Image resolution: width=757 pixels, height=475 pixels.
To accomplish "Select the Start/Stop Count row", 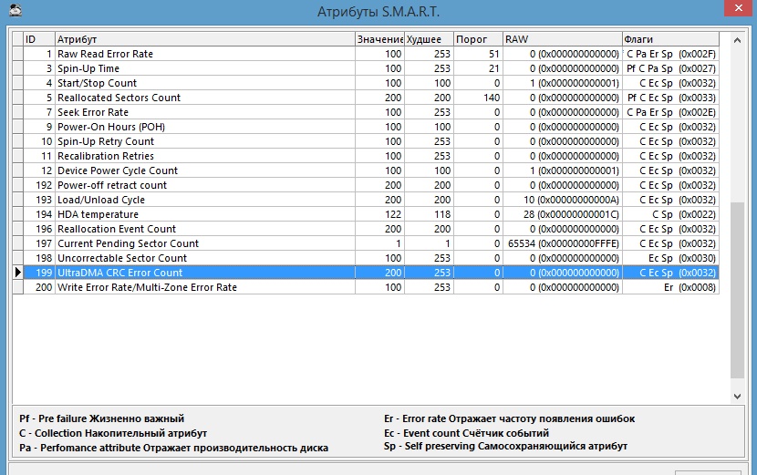I will coord(366,83).
